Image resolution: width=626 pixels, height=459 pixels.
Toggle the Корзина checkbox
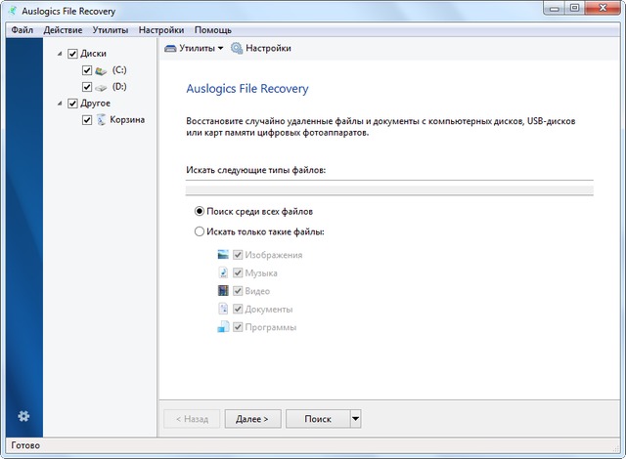(87, 120)
